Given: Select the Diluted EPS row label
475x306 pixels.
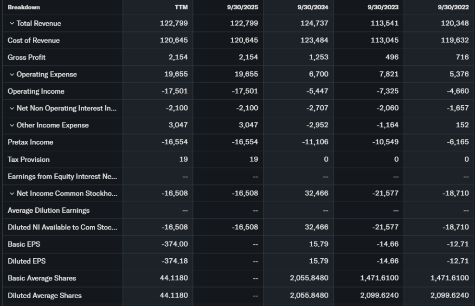Looking at the screenshot, I should coord(26,261).
